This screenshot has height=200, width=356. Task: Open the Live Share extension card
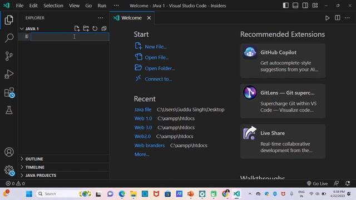pos(283,142)
